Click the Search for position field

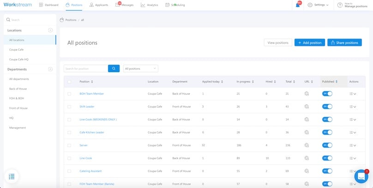[x=85, y=68]
